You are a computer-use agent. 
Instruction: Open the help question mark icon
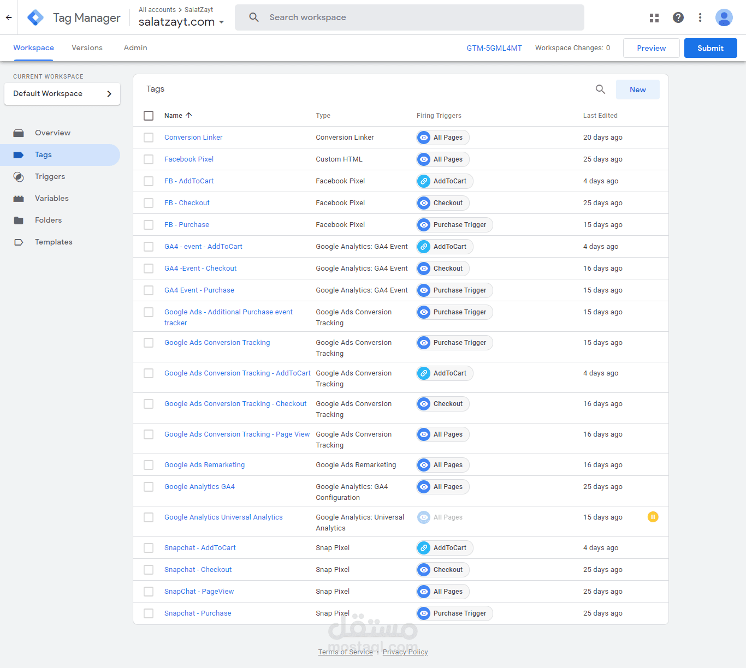pos(678,17)
